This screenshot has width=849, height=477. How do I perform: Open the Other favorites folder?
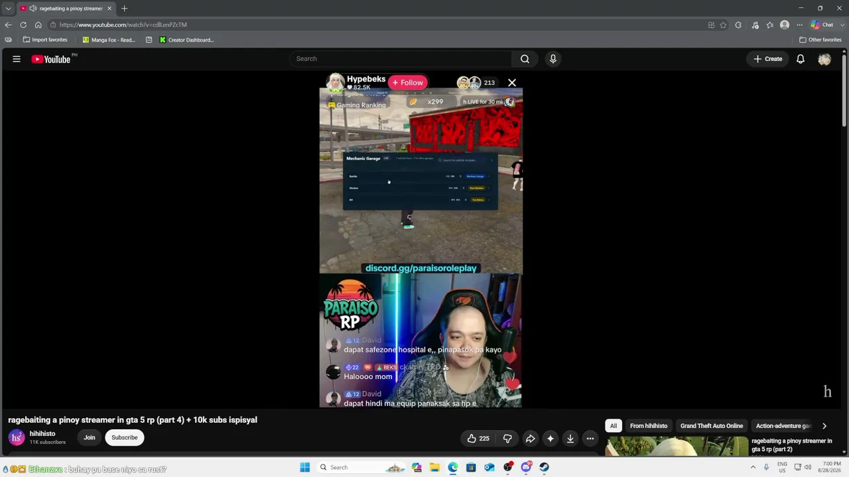coord(820,40)
